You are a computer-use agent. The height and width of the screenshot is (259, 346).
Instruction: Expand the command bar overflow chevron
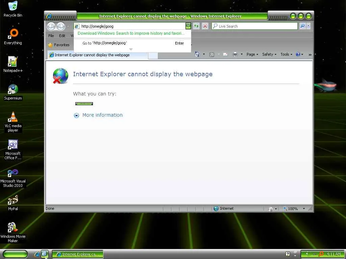pyautogui.click(x=310, y=55)
